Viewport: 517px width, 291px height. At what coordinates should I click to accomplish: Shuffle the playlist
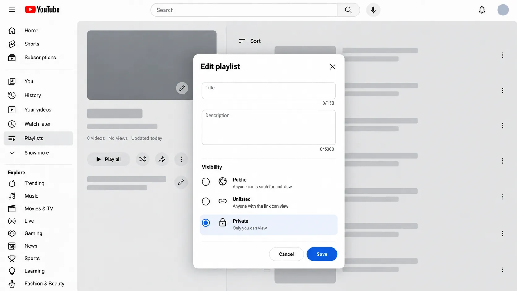143,159
